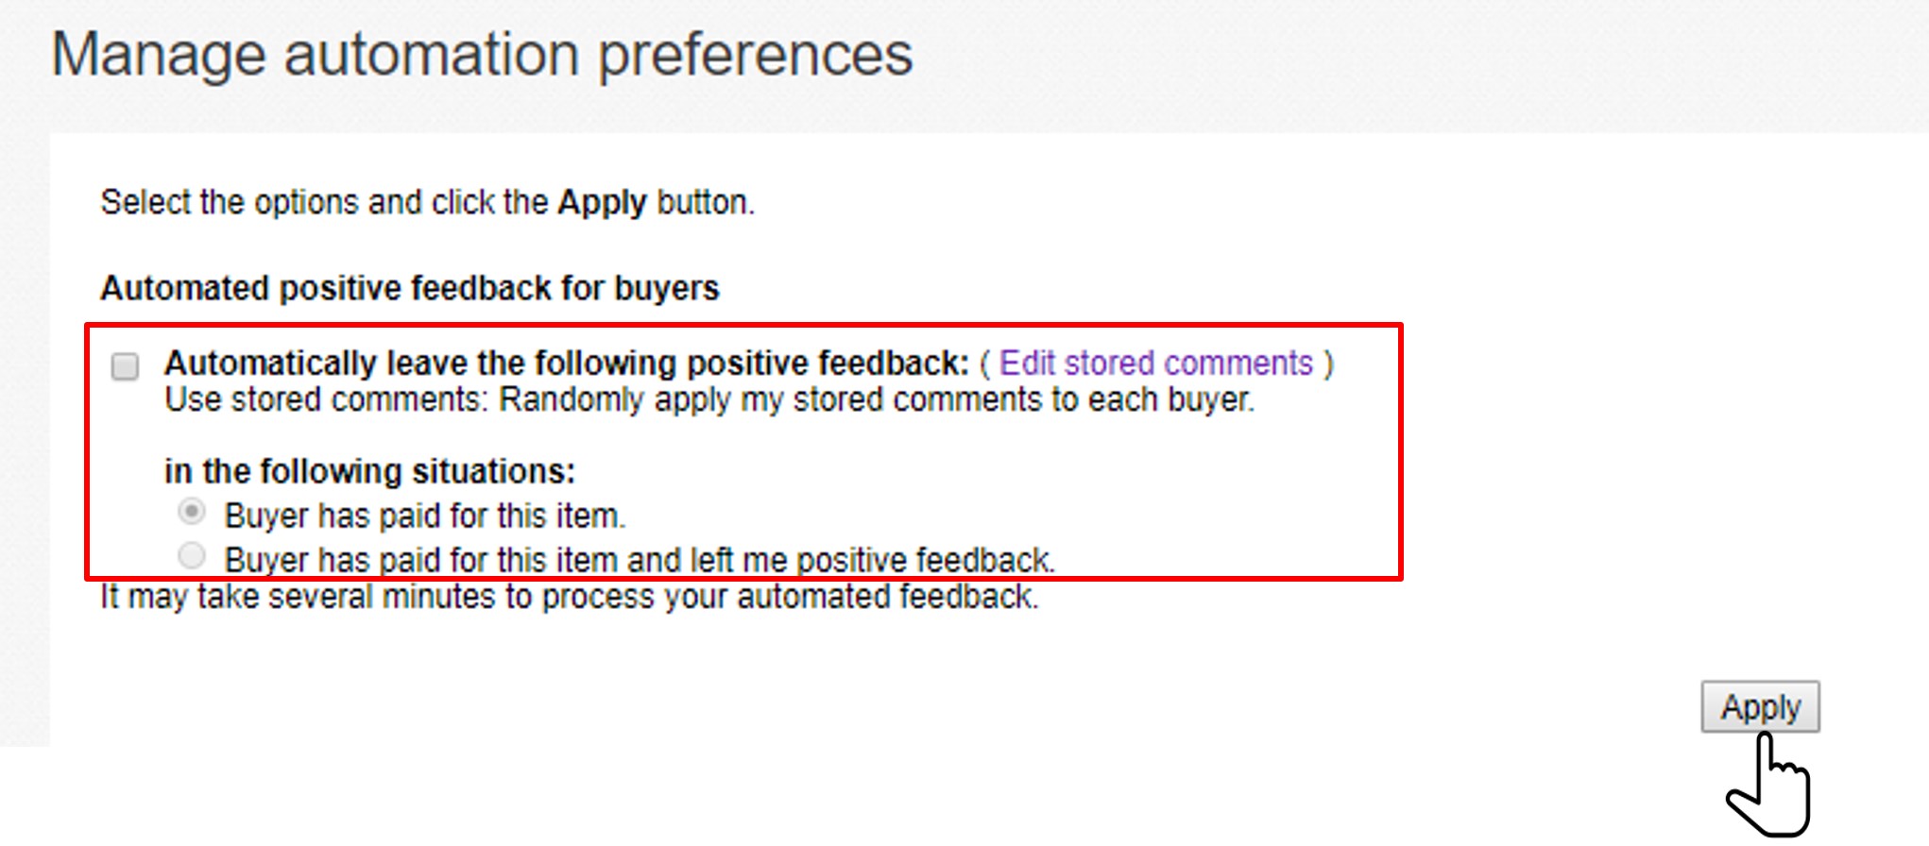Click the bold 'Apply' word in the instructions
This screenshot has height=846, width=1929.
click(x=602, y=203)
